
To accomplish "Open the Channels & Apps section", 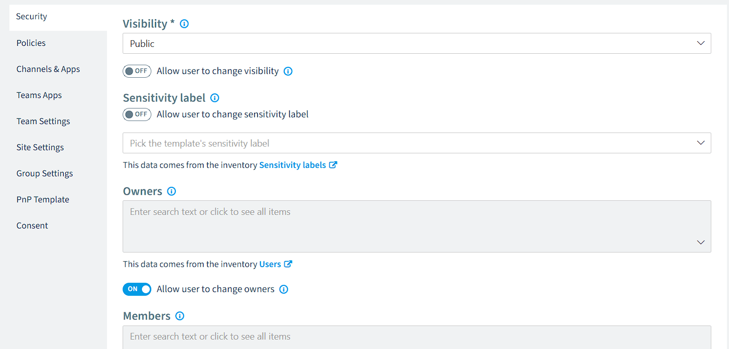I will (x=48, y=69).
